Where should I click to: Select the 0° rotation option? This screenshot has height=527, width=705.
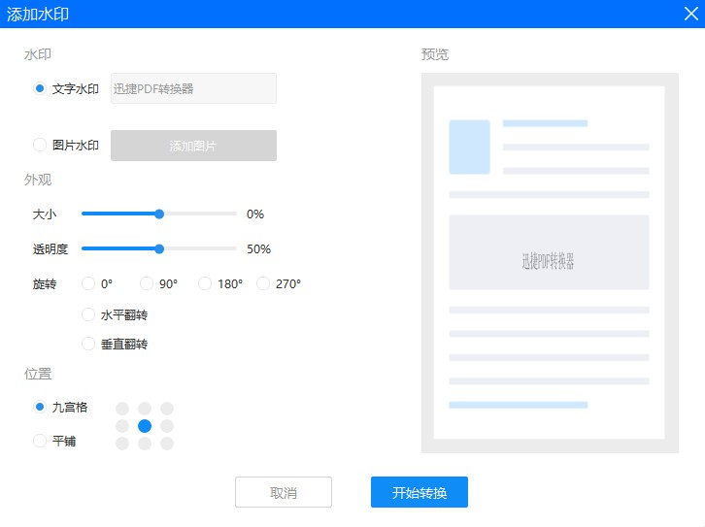coord(88,283)
